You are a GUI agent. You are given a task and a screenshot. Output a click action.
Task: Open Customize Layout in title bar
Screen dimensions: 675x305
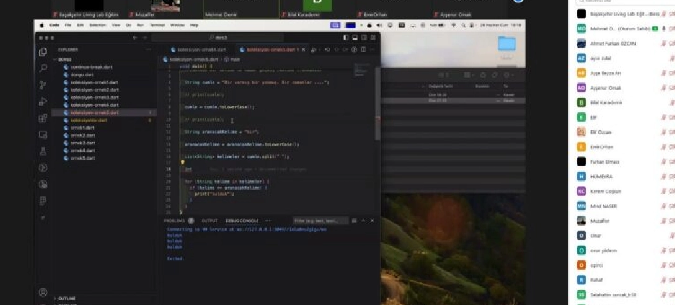(x=372, y=38)
